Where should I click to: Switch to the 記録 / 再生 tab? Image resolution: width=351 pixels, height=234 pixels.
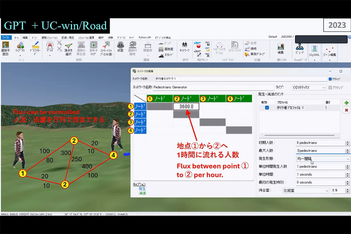(68, 38)
